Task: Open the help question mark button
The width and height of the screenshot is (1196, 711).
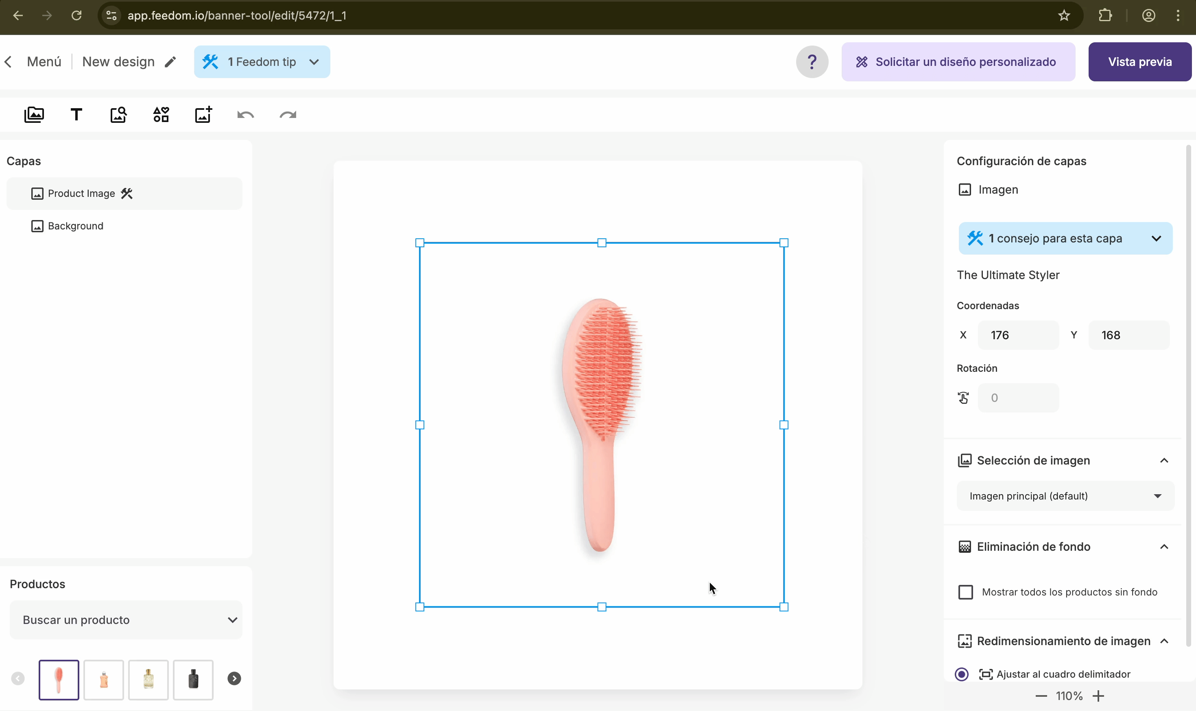Action: tap(812, 62)
